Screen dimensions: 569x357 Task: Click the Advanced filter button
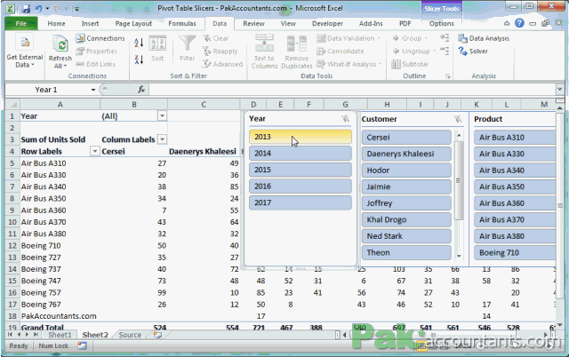coord(222,64)
